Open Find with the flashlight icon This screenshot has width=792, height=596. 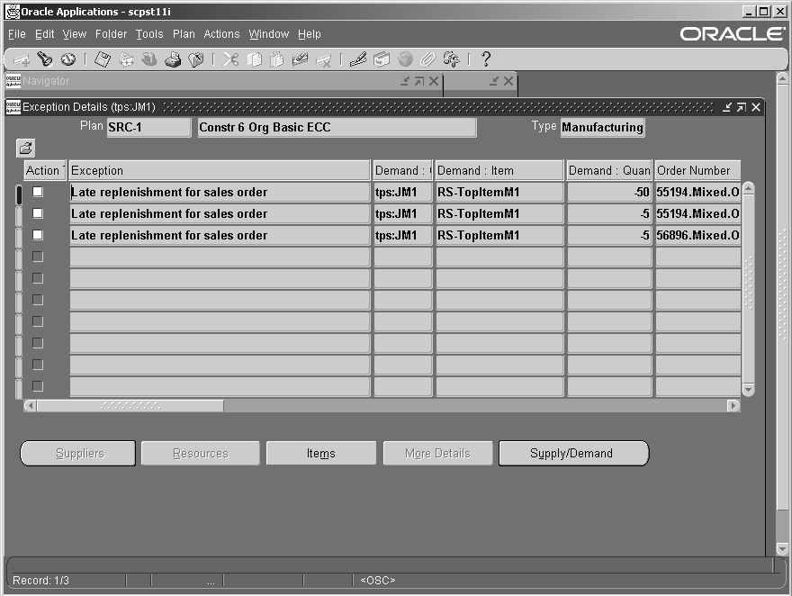[45, 59]
